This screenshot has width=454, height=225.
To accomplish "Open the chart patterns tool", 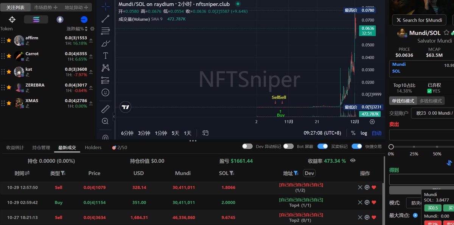I will 106,68.
